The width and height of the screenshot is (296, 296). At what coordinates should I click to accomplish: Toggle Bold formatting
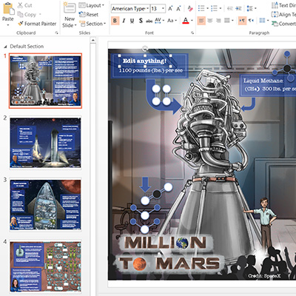click(115, 21)
